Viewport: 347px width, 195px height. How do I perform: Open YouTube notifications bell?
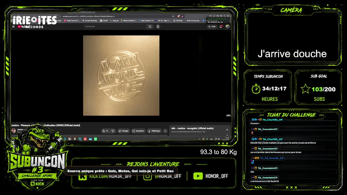coord(221,27)
